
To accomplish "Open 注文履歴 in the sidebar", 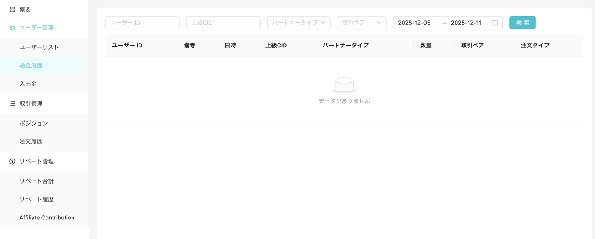I will pyautogui.click(x=44, y=141).
